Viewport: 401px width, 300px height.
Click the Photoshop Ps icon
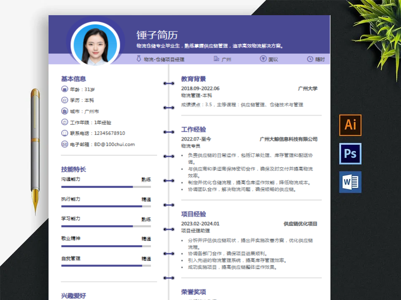[350, 154]
